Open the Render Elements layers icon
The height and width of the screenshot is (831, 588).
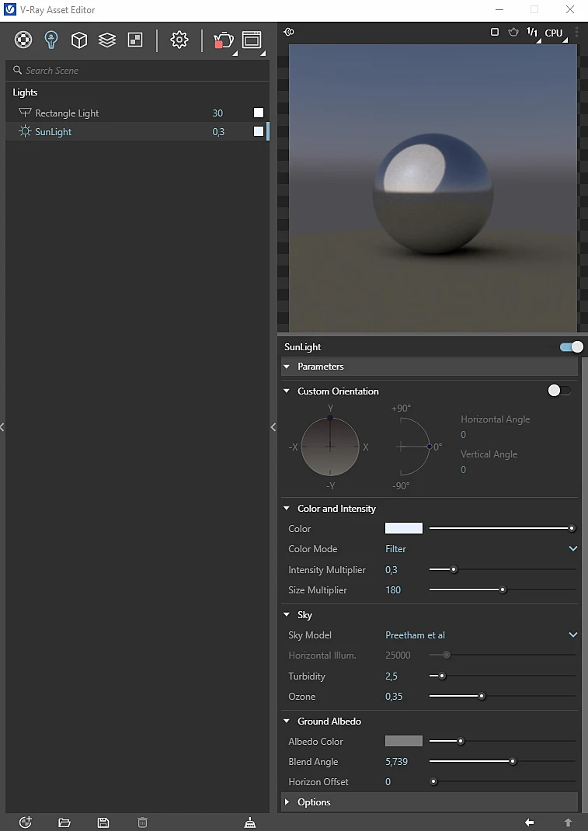(x=107, y=40)
